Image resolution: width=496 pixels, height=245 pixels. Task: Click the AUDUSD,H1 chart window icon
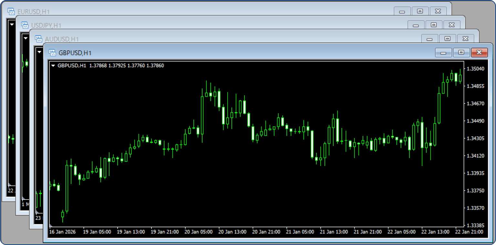pos(39,39)
